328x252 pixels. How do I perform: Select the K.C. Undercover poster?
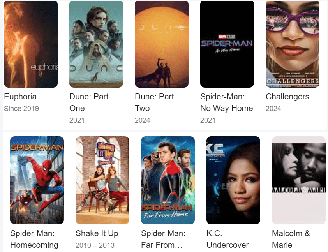tap(233, 180)
